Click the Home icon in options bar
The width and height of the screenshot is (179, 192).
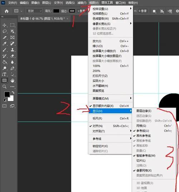pos(6,11)
